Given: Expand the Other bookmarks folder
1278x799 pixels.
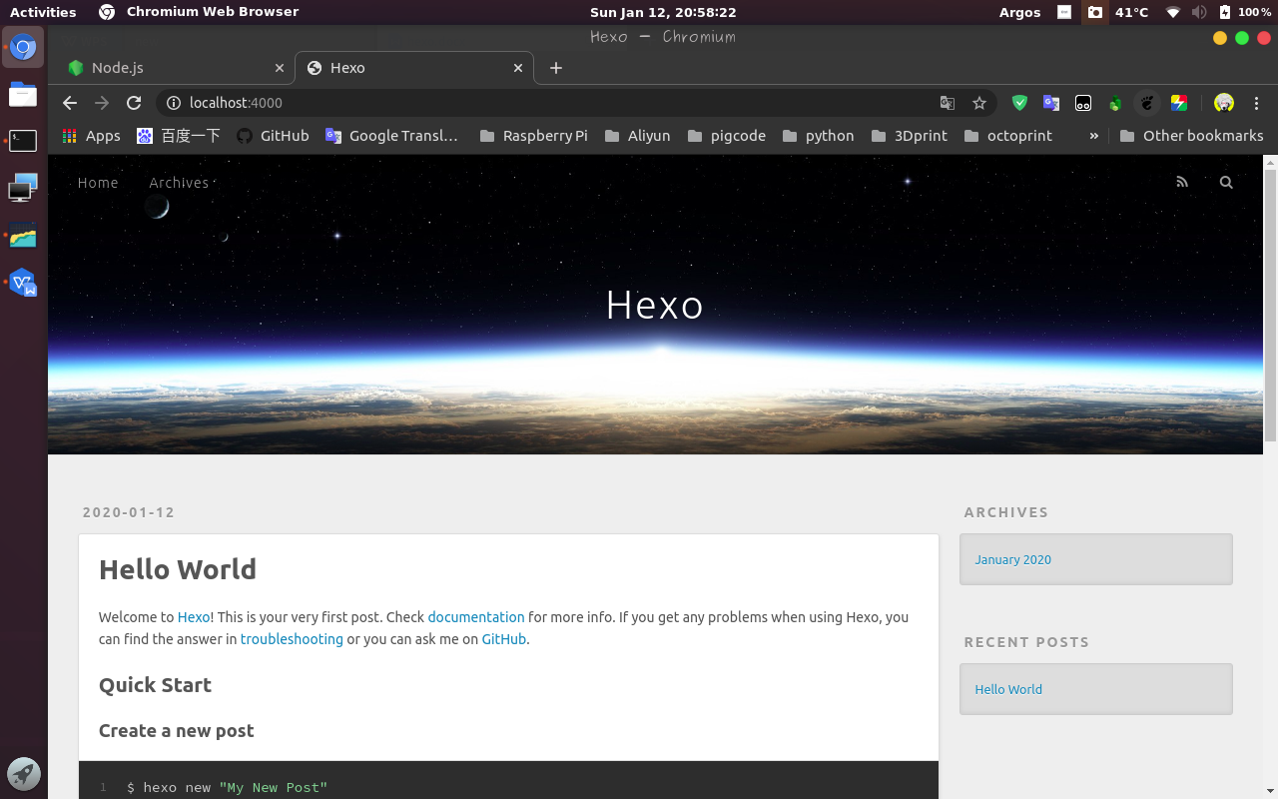Looking at the screenshot, I should [x=1191, y=136].
